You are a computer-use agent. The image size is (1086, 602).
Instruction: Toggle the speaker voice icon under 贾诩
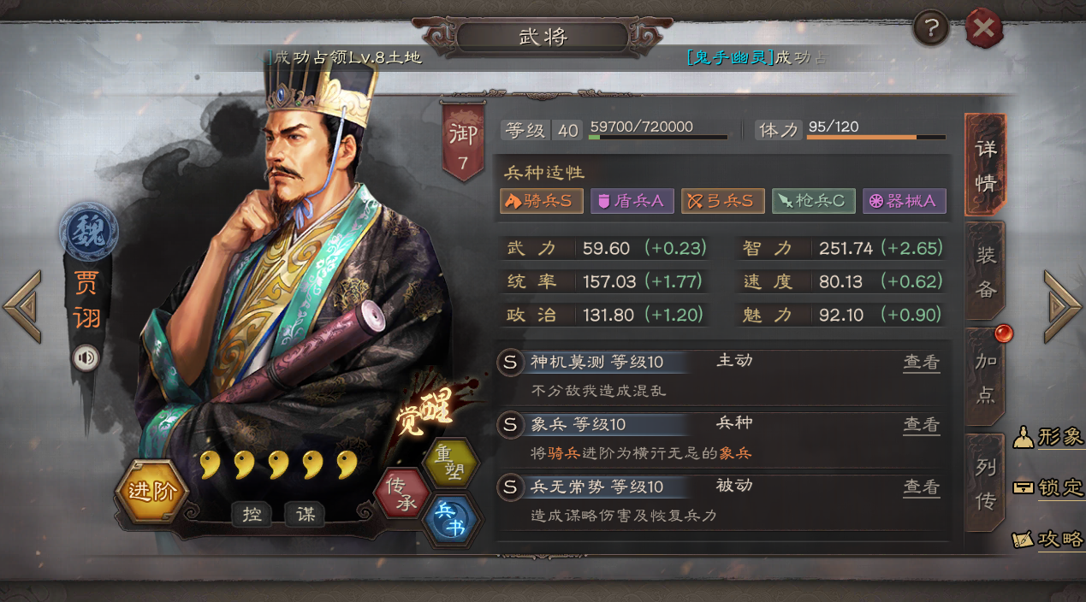(86, 357)
